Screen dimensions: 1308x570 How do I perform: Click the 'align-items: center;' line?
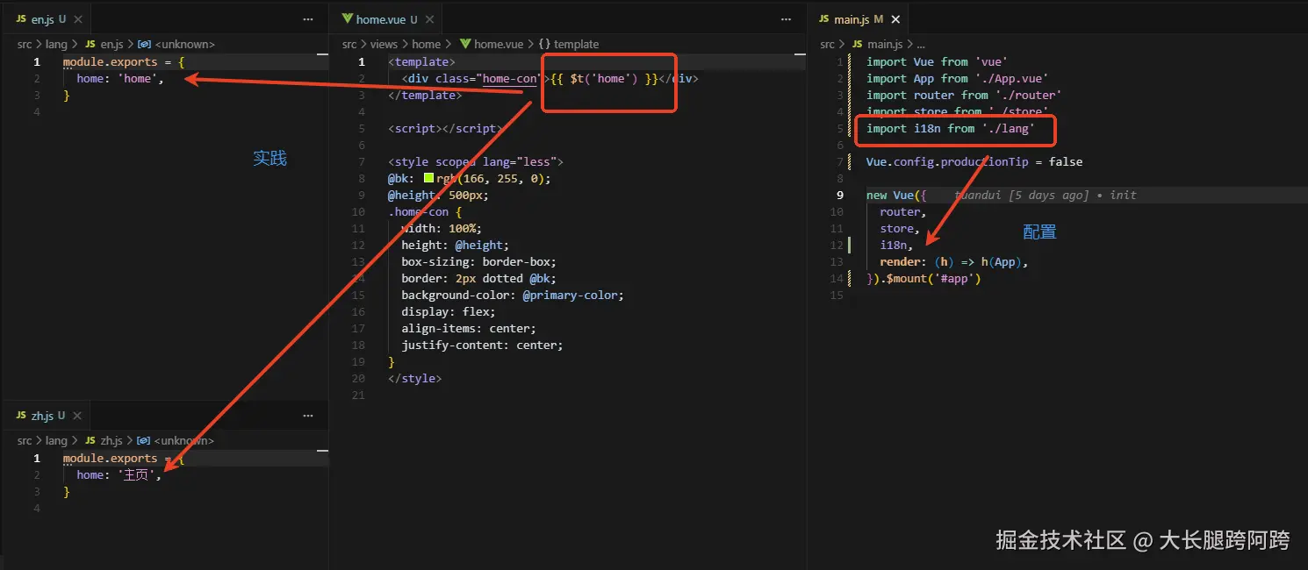tap(469, 329)
